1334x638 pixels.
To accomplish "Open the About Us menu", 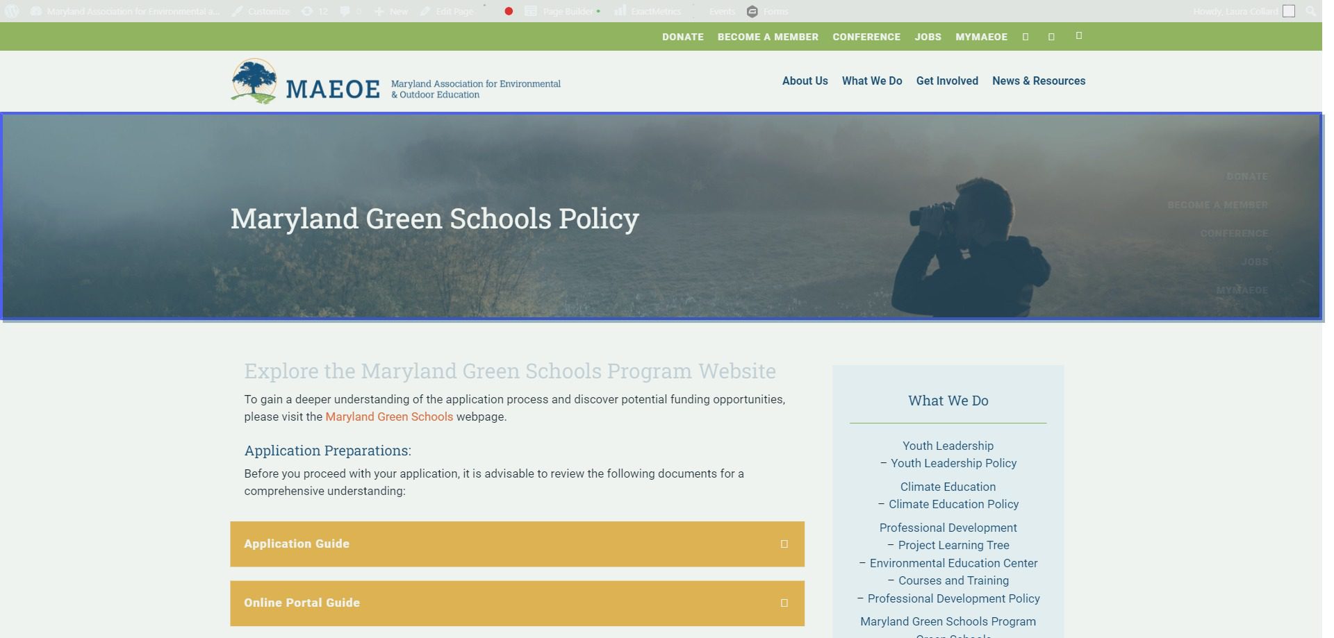I will (x=805, y=81).
